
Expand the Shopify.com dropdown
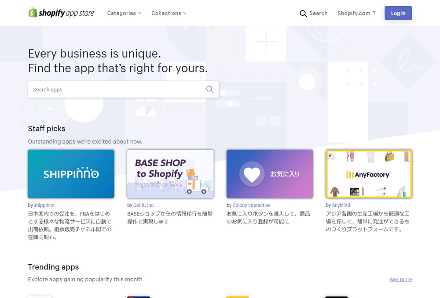pyautogui.click(x=356, y=13)
